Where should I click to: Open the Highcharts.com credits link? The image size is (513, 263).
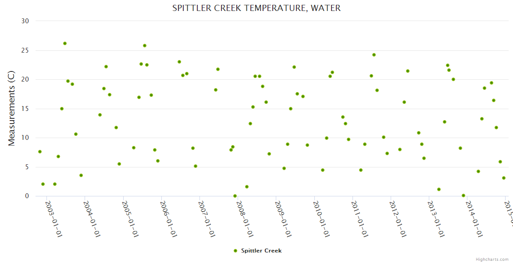(493, 259)
